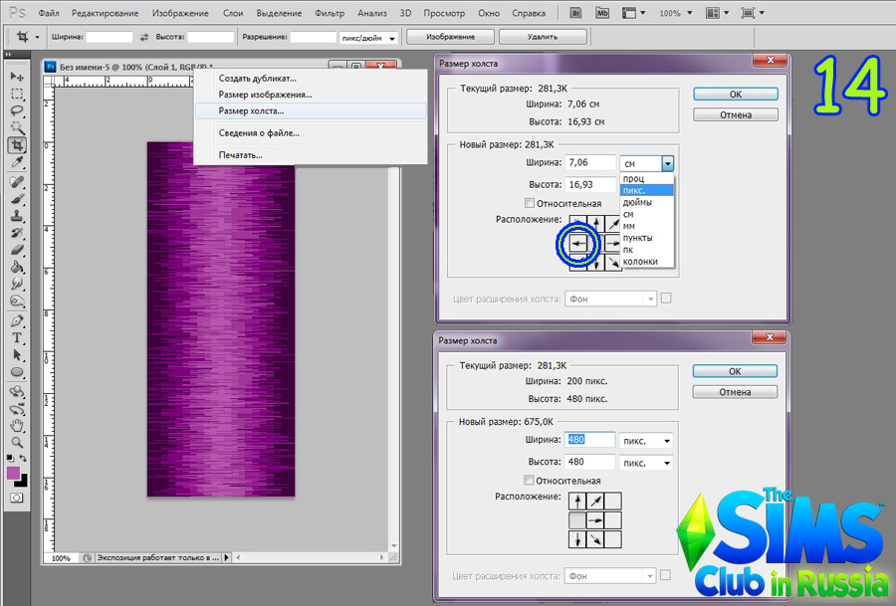The height and width of the screenshot is (606, 896).
Task: Select the Clone Stamp tool
Action: 17,215
